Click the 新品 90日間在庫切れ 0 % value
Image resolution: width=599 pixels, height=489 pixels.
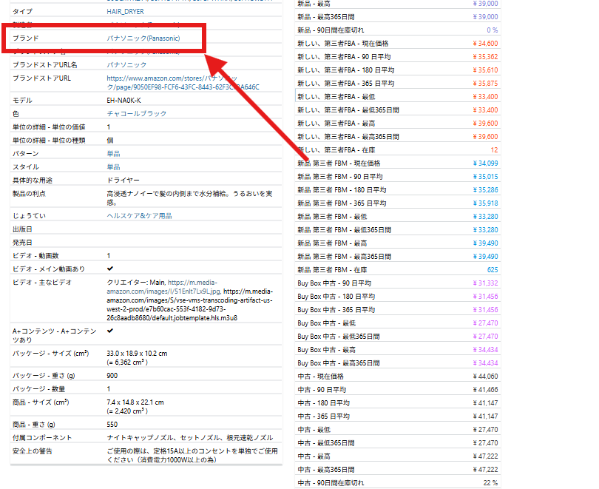[492, 30]
